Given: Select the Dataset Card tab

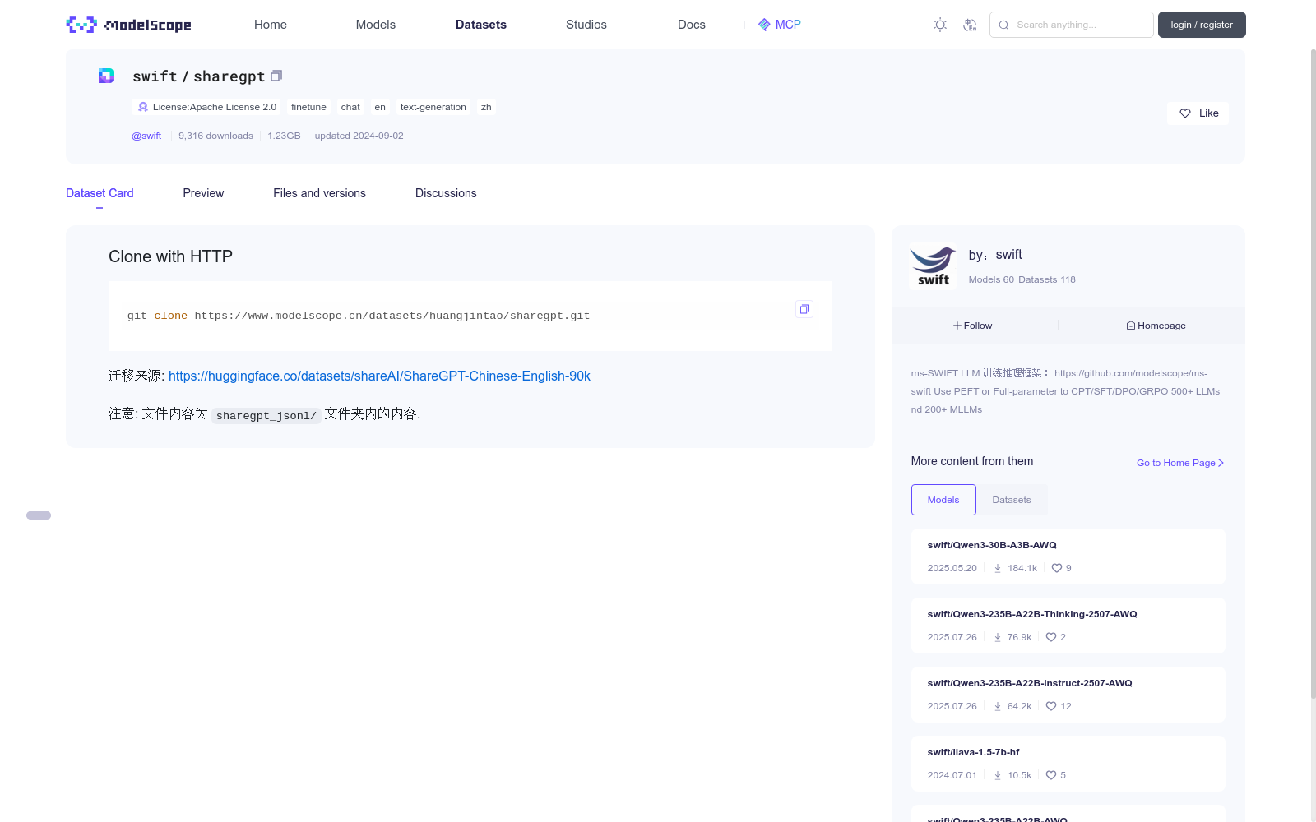Looking at the screenshot, I should click(x=100, y=193).
